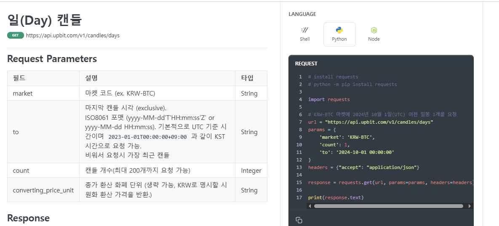This screenshot has height=226, width=499.
Task: Click code line 'import requests'
Action: coord(329,99)
